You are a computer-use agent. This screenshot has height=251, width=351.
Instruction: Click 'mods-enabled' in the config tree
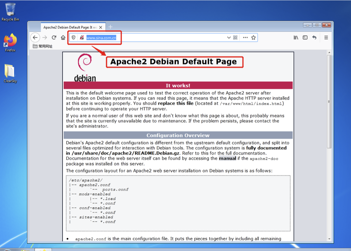[x=95, y=194]
